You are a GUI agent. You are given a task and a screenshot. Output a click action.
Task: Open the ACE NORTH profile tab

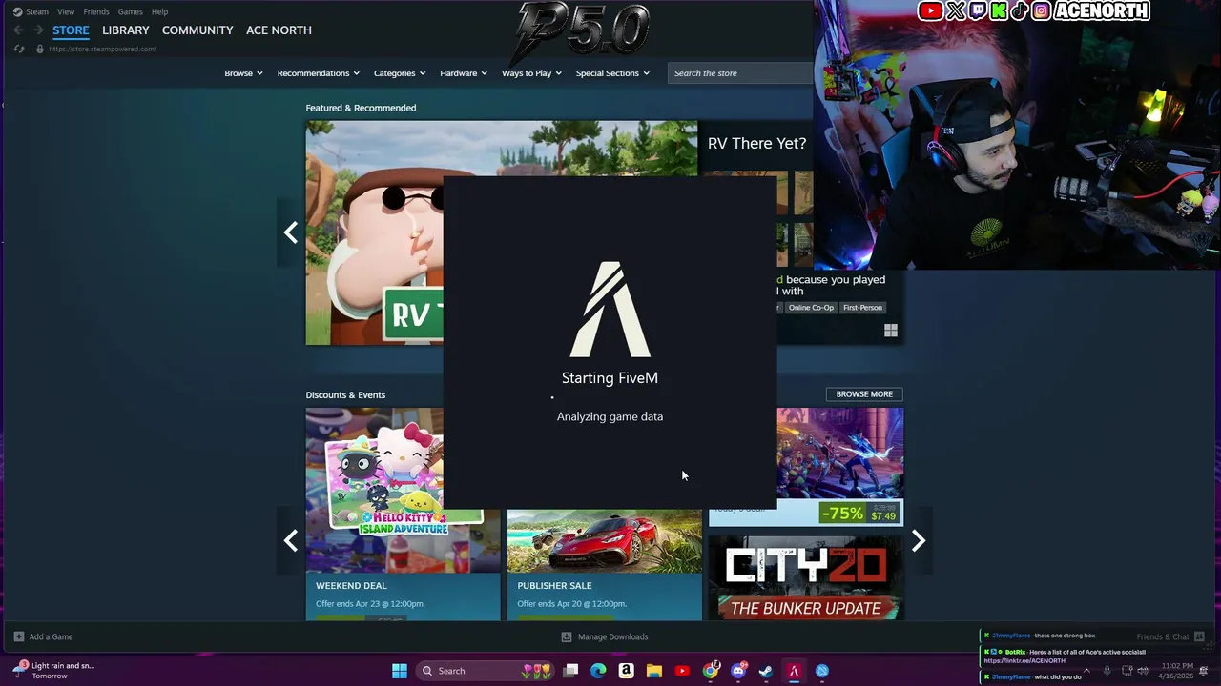click(279, 30)
